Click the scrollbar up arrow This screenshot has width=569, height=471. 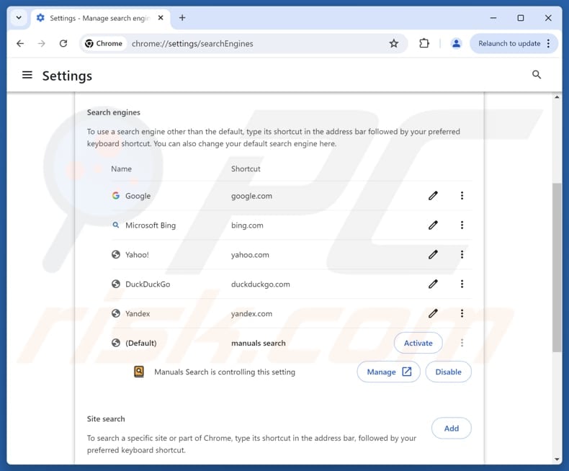(557, 97)
